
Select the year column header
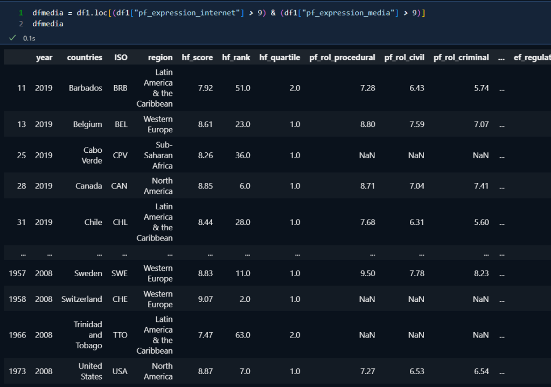tap(44, 58)
